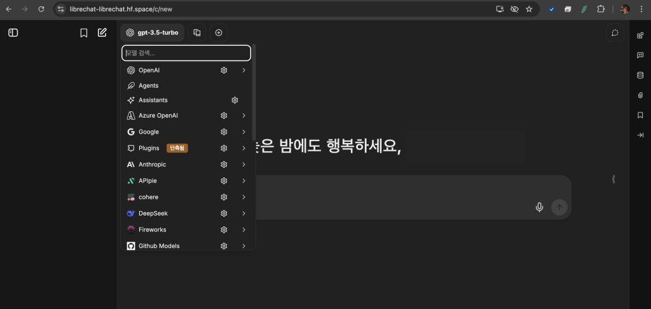The image size is (651, 309).
Task: Click the browser address bar URL
Action: pyautogui.click(x=120, y=9)
